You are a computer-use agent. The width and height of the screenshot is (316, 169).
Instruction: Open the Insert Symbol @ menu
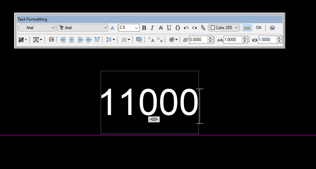pyautogui.click(x=173, y=40)
